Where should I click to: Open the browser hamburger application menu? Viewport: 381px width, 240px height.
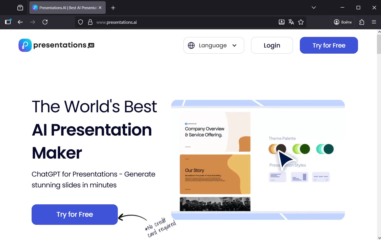click(x=374, y=22)
